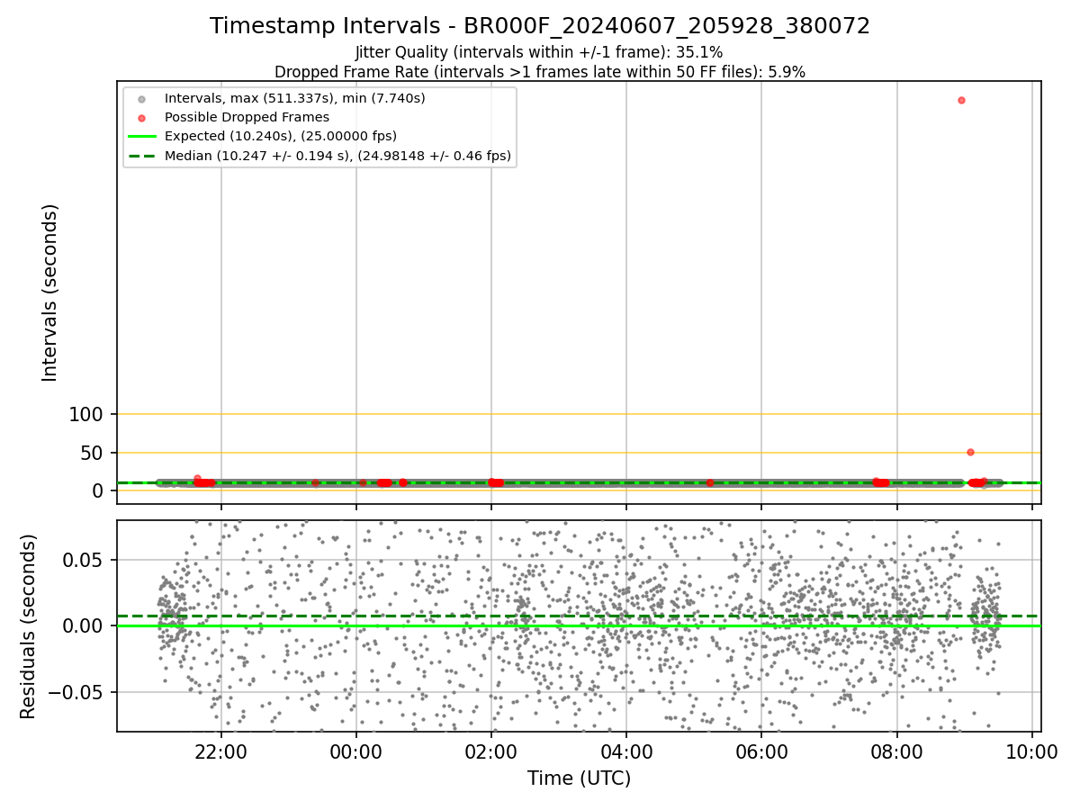The width and height of the screenshot is (1080, 810).
Task: Click the gray circle marker in legend
Action: coord(141,98)
